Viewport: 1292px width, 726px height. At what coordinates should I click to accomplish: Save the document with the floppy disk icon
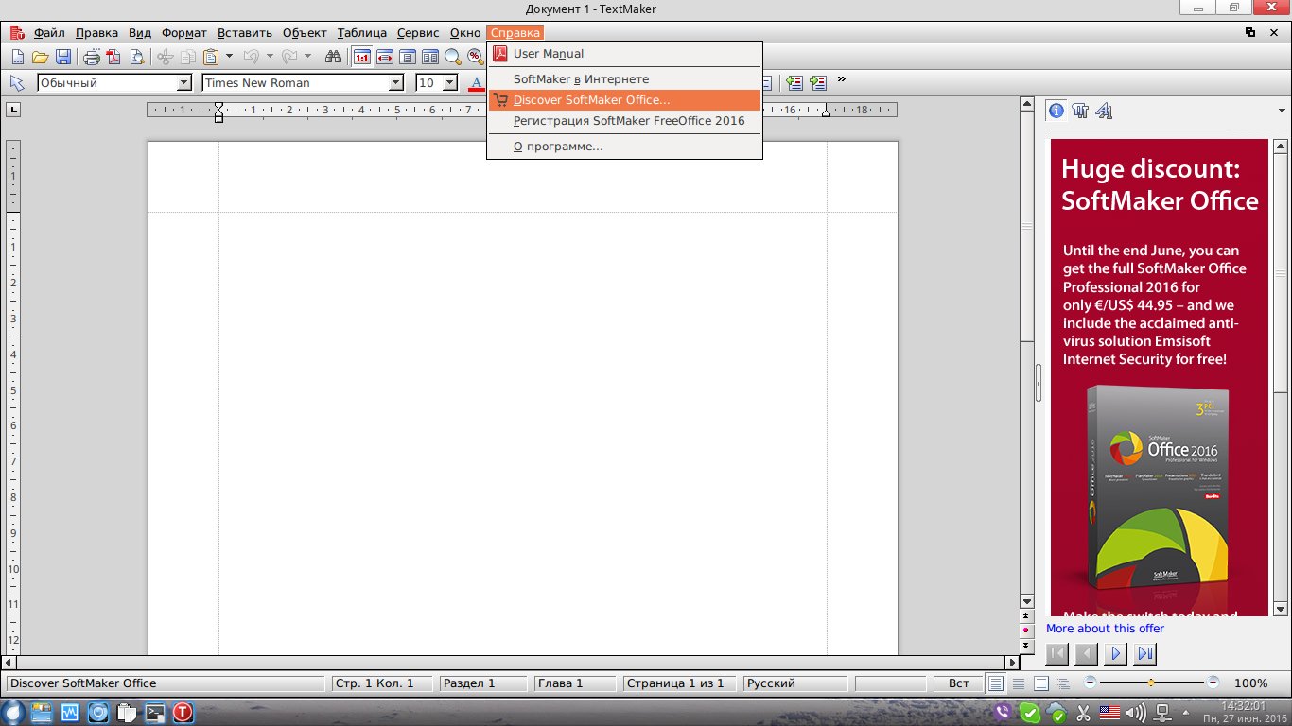63,57
